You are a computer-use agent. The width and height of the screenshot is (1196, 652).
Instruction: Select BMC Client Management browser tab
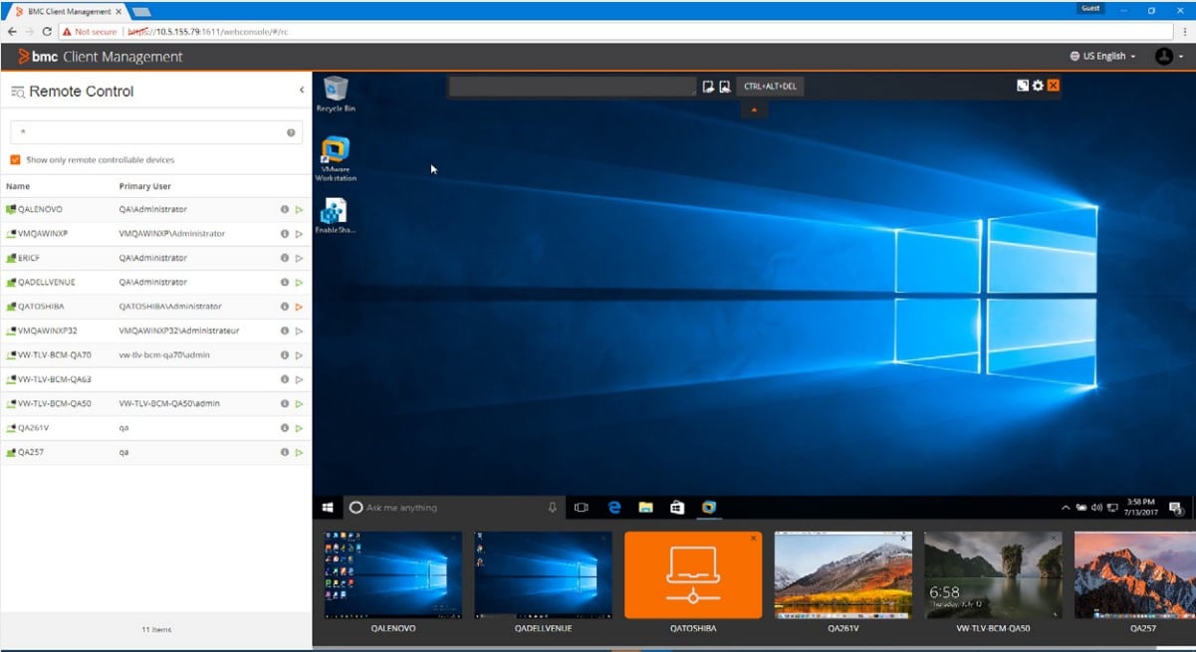[68, 10]
